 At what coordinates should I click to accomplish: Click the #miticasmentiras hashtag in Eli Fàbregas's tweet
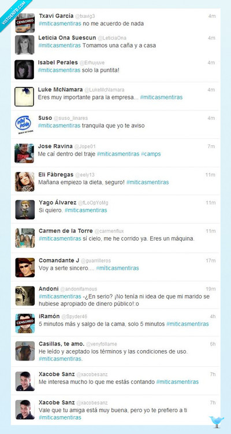click(148, 182)
